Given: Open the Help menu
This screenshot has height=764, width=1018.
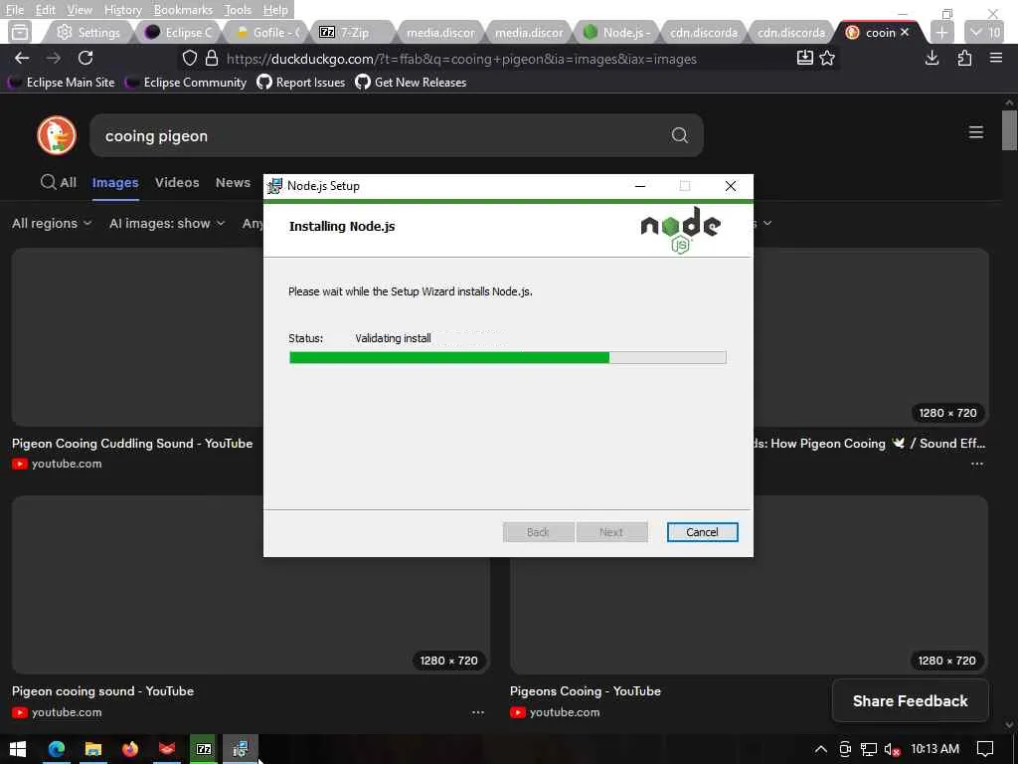Looking at the screenshot, I should tap(275, 10).
